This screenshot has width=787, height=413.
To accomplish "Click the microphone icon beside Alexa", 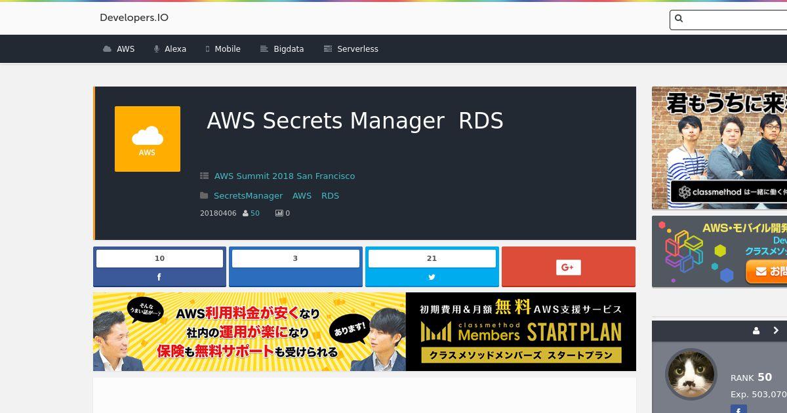I will [157, 49].
